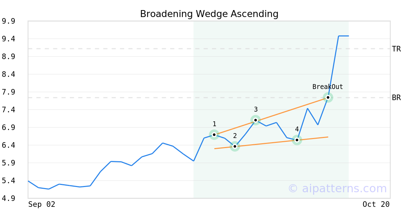
Task: Click the 5.9 price axis label
Action: [x=8, y=163]
